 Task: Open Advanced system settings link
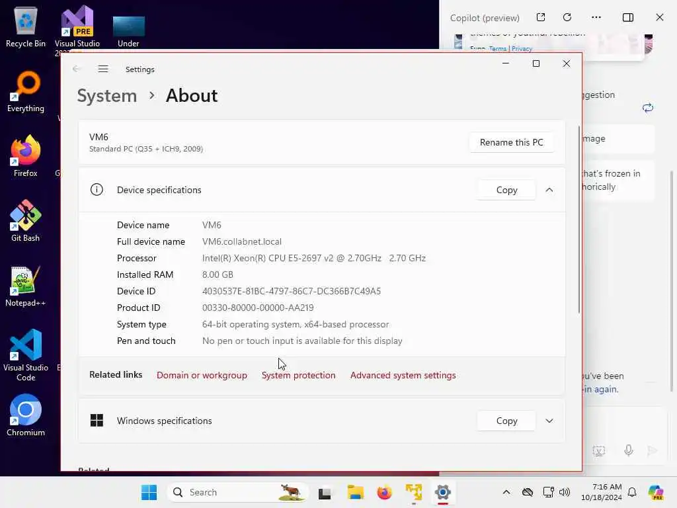click(x=403, y=375)
